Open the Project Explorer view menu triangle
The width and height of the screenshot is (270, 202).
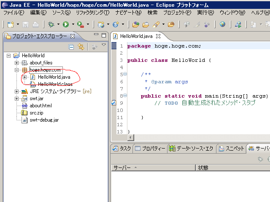coord(104,45)
